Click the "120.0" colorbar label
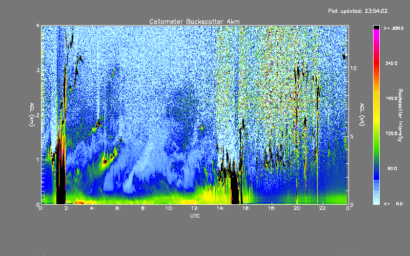The width and height of the screenshot is (410, 256). point(392,133)
